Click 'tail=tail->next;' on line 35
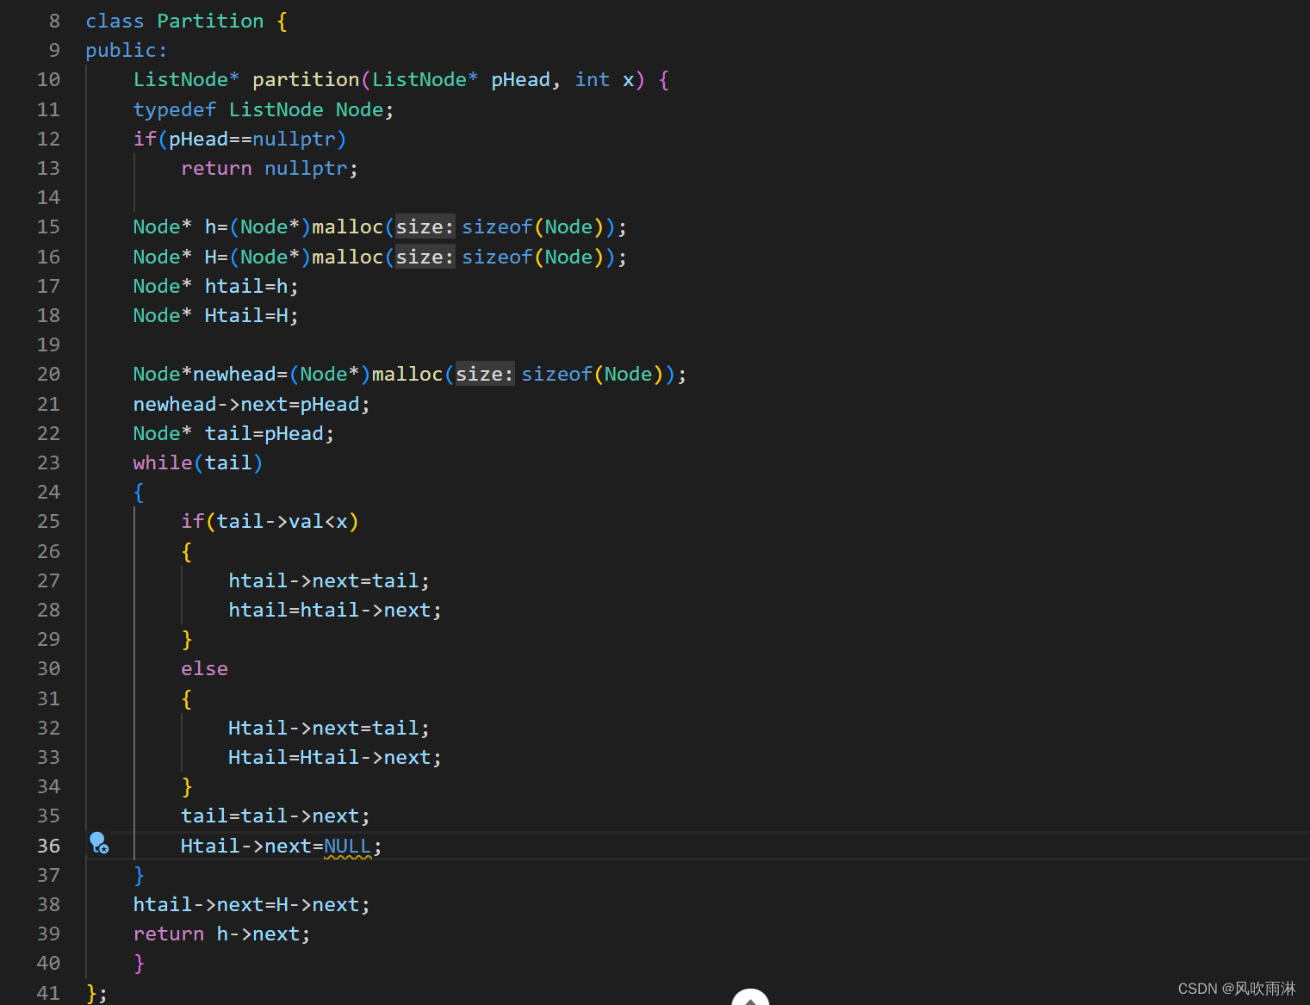 coord(276,816)
